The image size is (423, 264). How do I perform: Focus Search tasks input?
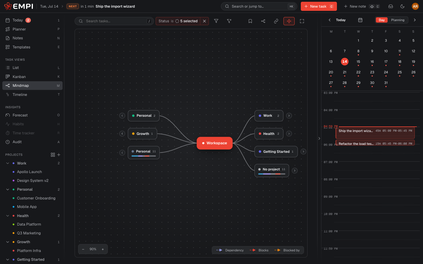(114, 21)
